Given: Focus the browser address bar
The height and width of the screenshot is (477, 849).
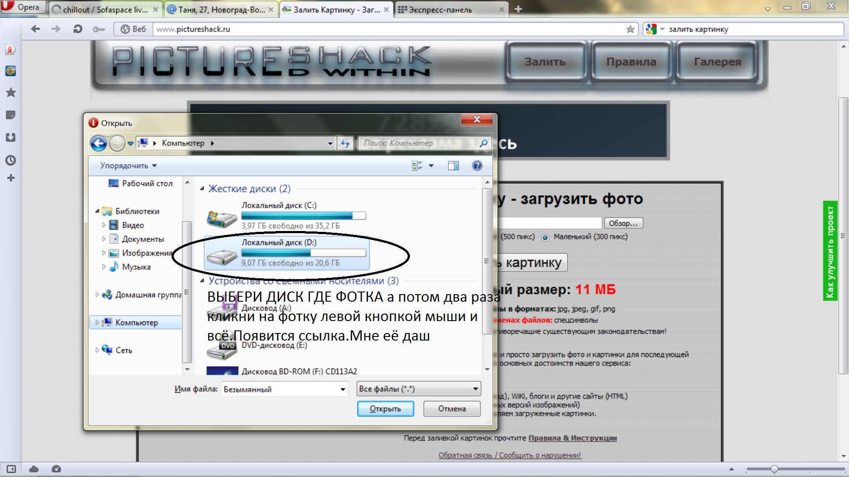Looking at the screenshot, I should point(389,29).
